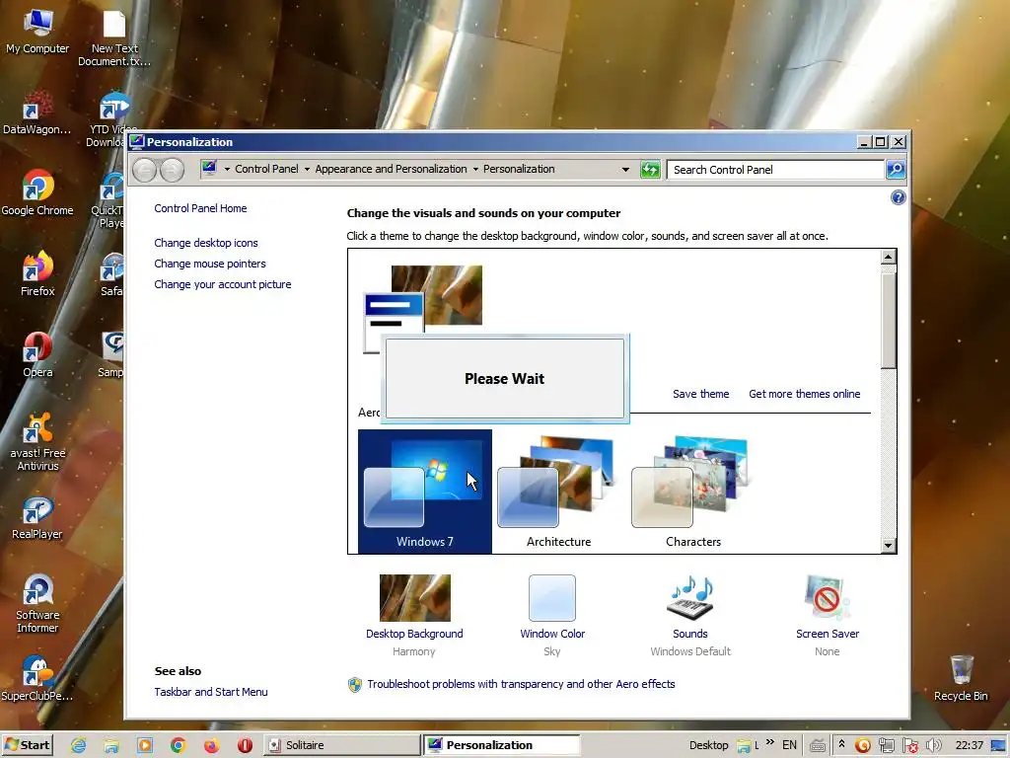Open Desktop Background Harmony settings
Screen dimensions: 1010x758
[x=414, y=615]
